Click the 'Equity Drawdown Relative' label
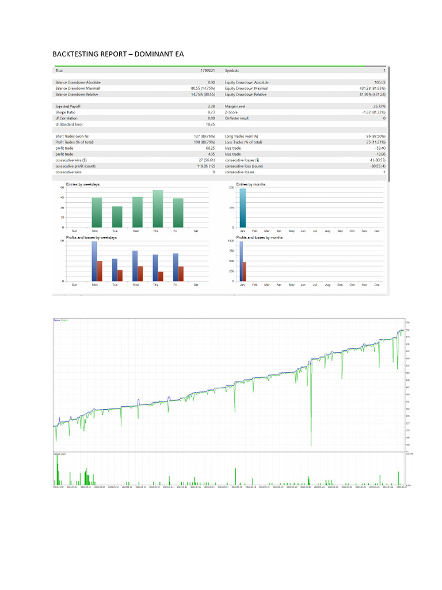Image resolution: width=442 pixels, height=590 pixels. point(246,94)
